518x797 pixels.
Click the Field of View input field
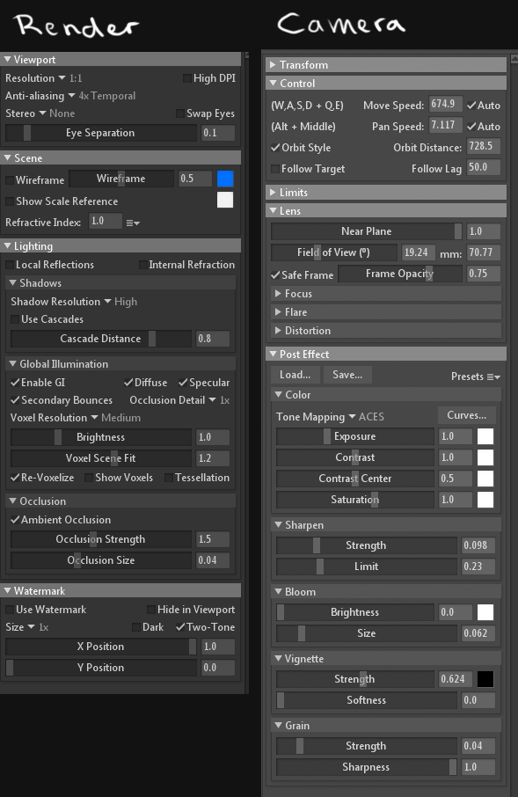tap(416, 252)
